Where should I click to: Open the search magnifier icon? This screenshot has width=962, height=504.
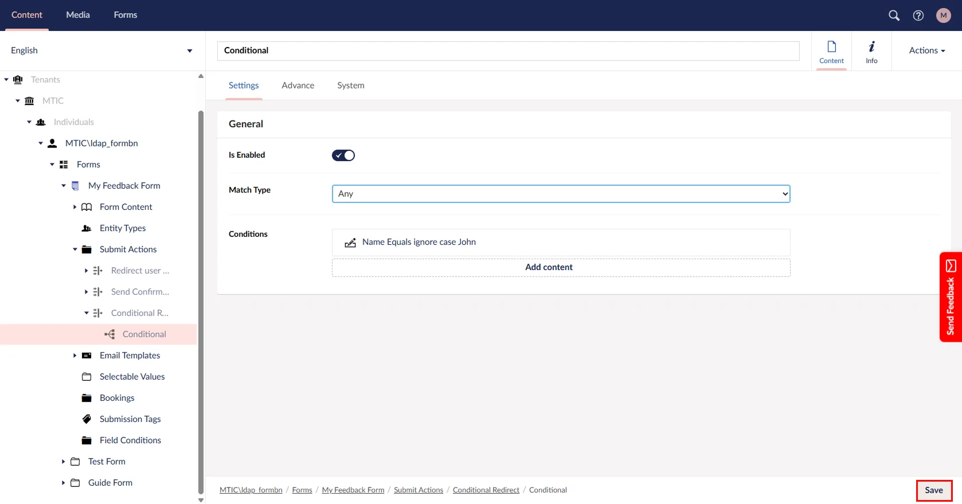click(x=894, y=15)
